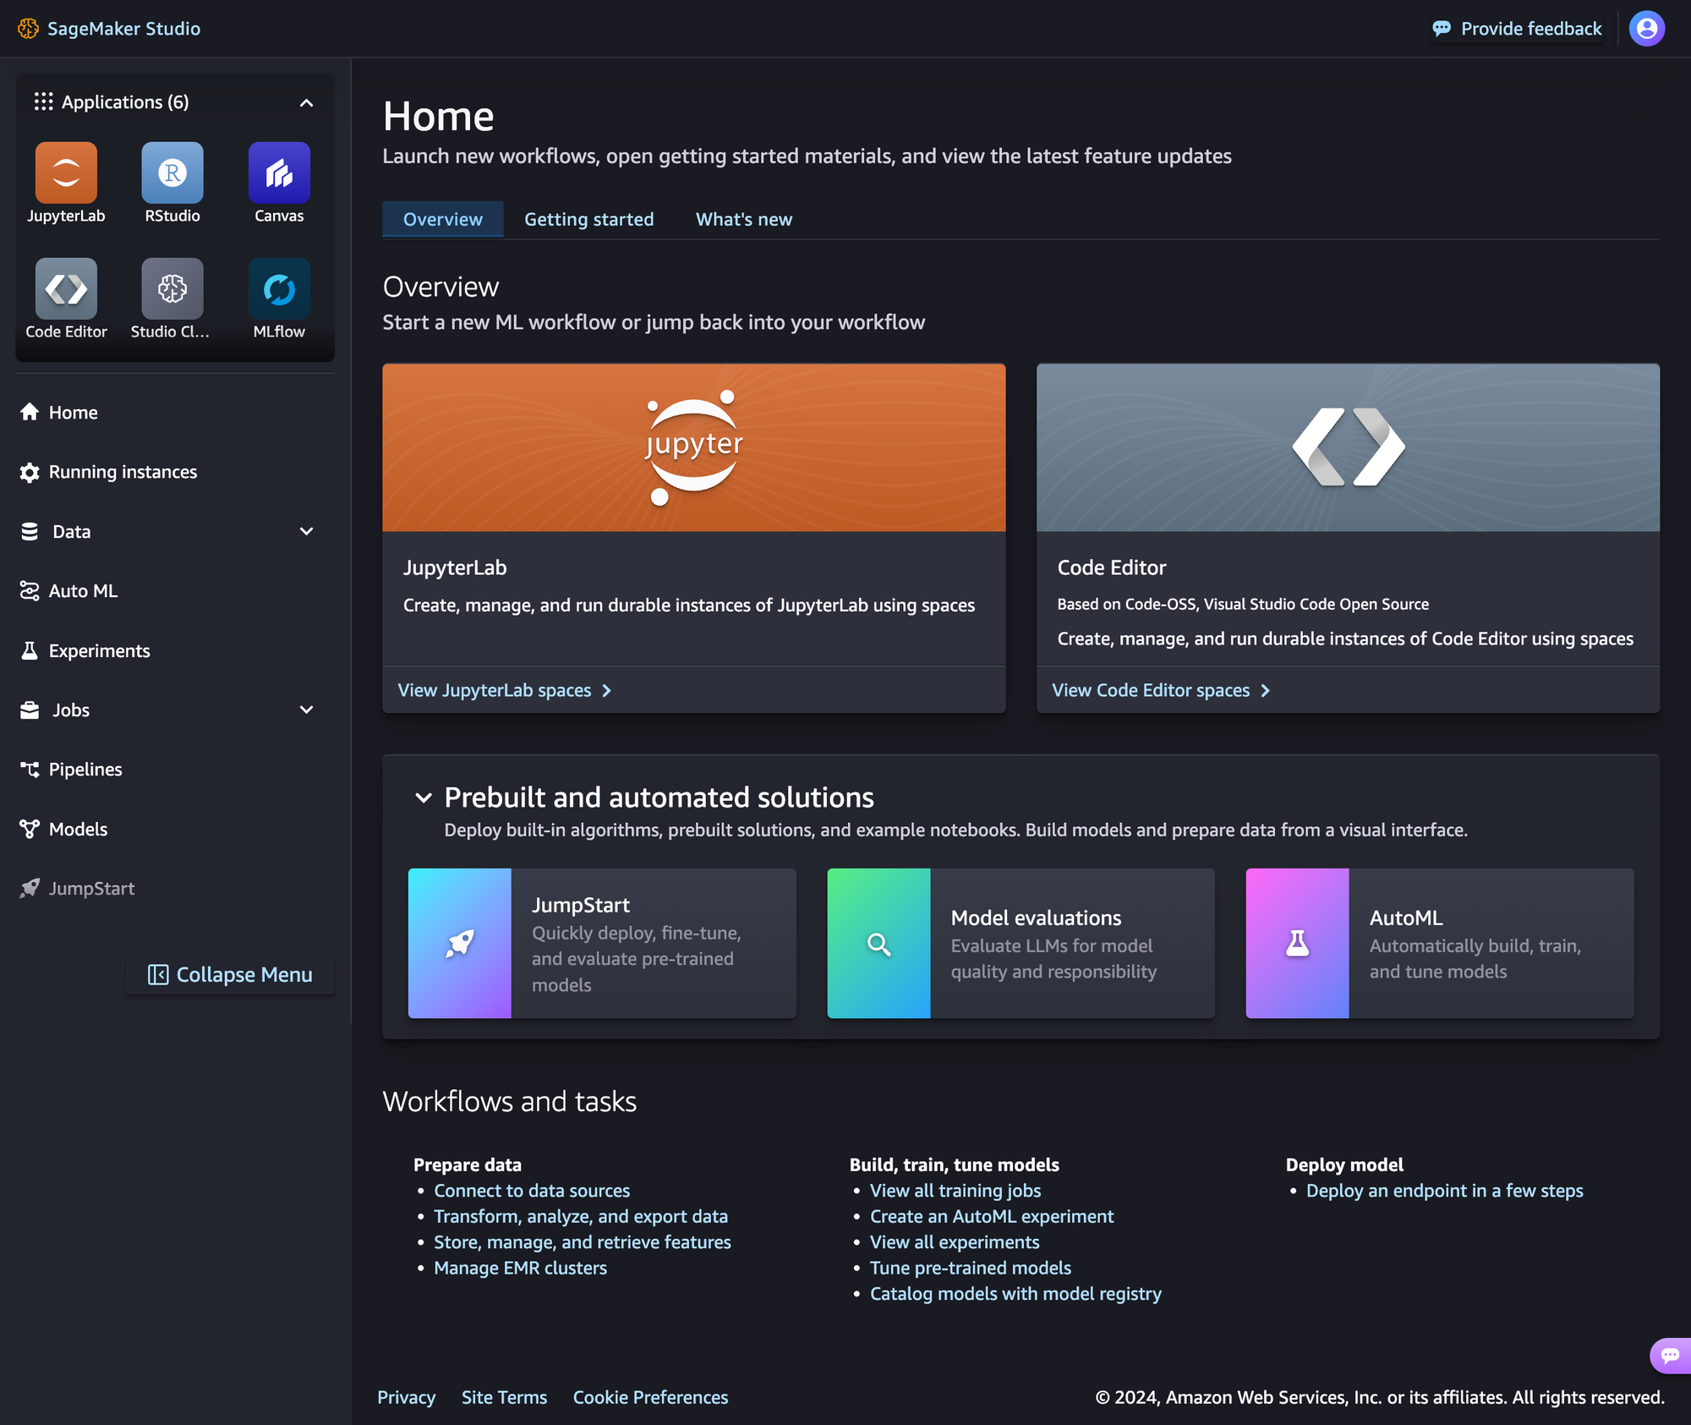Click the SageMaker Studio logo icon
Image resolution: width=1691 pixels, height=1425 pixels.
point(28,29)
